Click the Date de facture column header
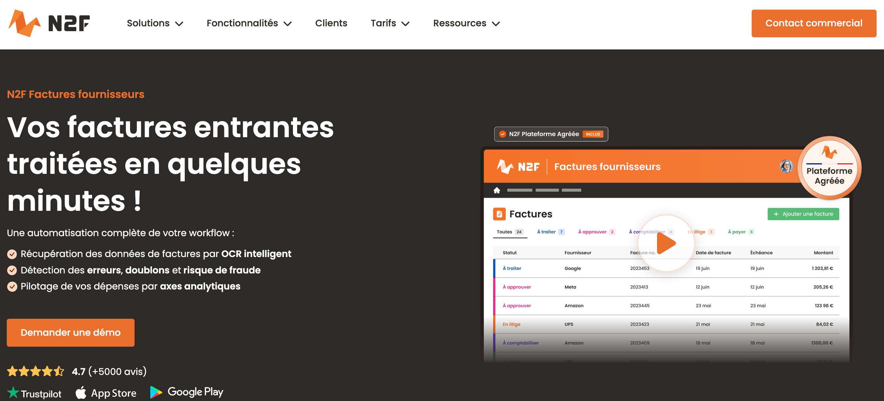Screen dimensions: 884x401 (x=713, y=253)
